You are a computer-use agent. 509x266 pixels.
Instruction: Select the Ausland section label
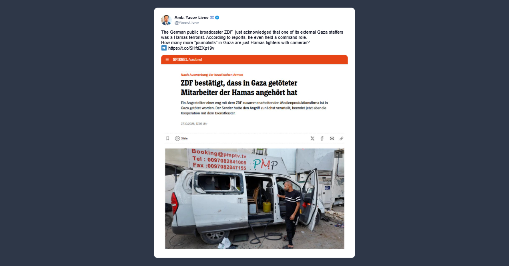[195, 59]
